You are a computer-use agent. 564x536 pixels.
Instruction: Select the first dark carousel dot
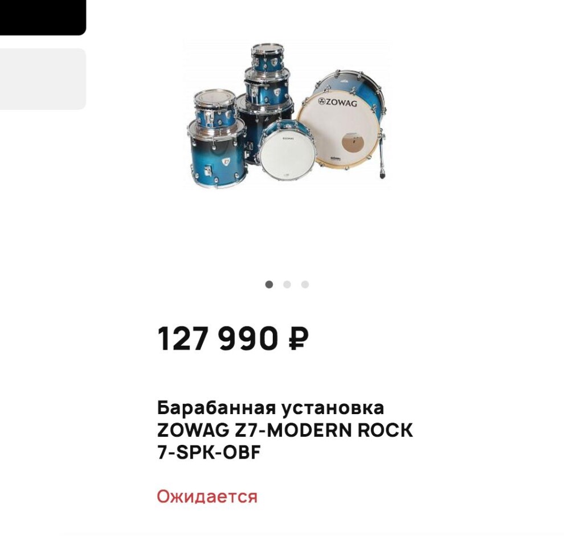coord(269,285)
